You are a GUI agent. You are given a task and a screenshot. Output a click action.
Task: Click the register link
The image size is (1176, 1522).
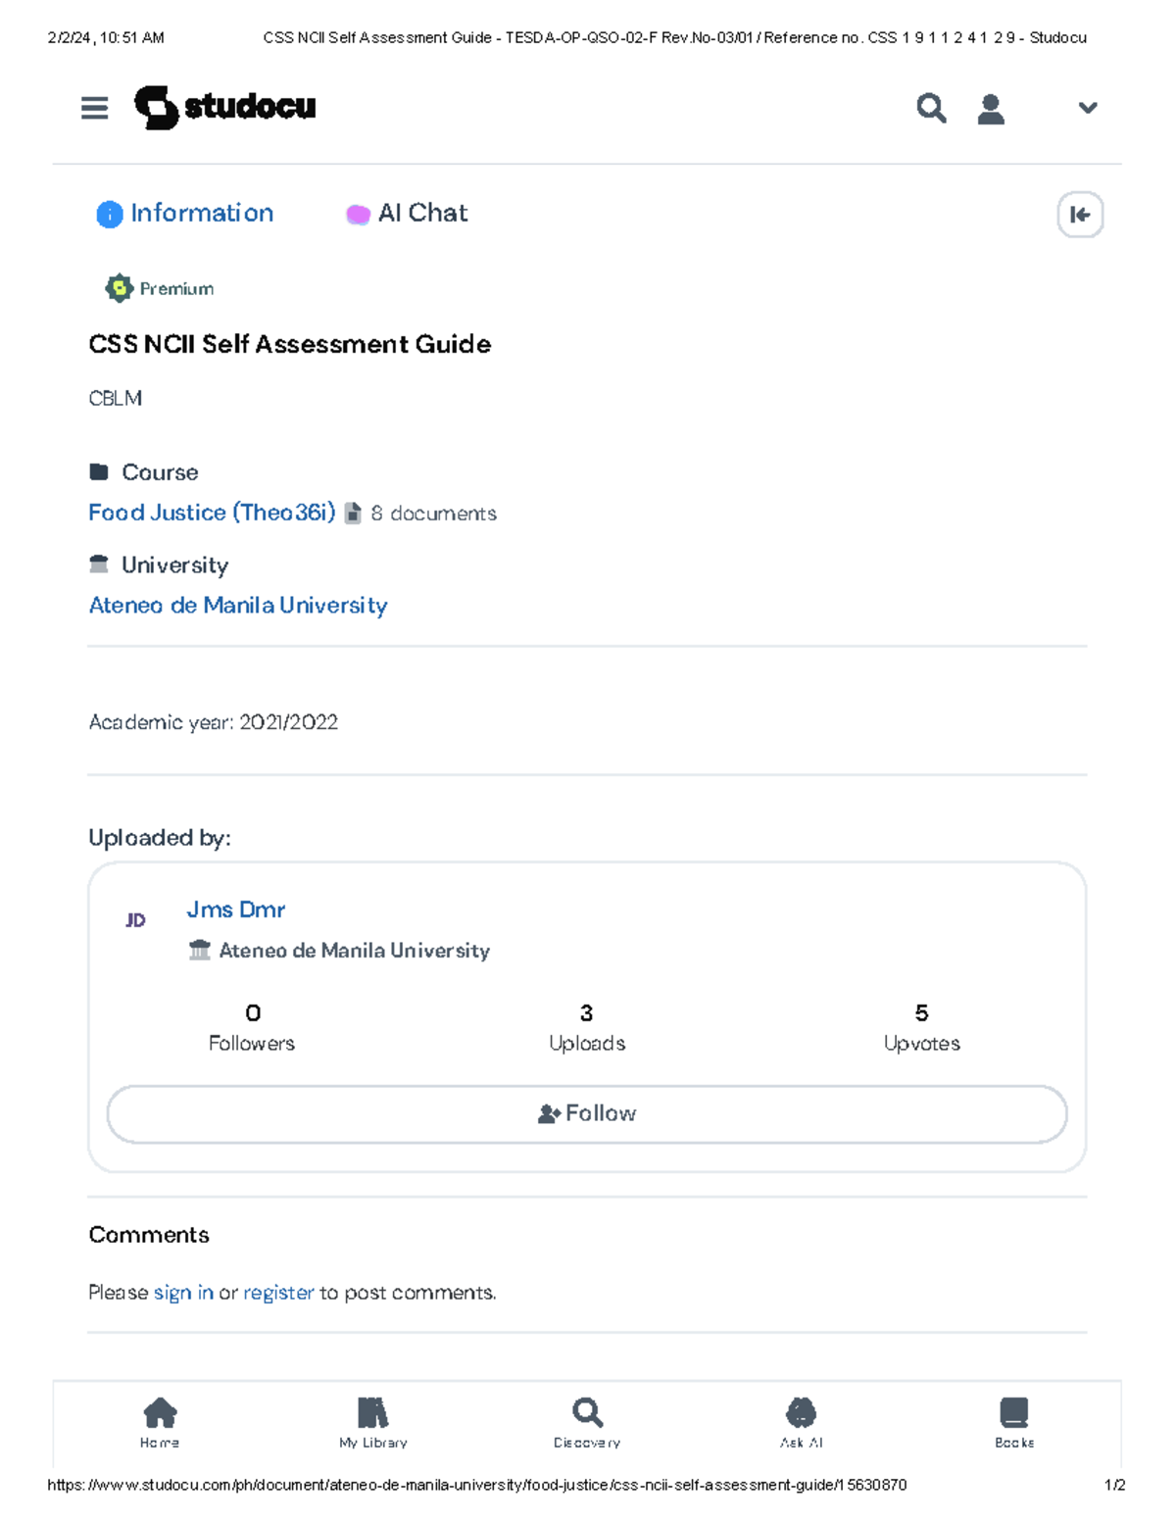[x=278, y=1293]
